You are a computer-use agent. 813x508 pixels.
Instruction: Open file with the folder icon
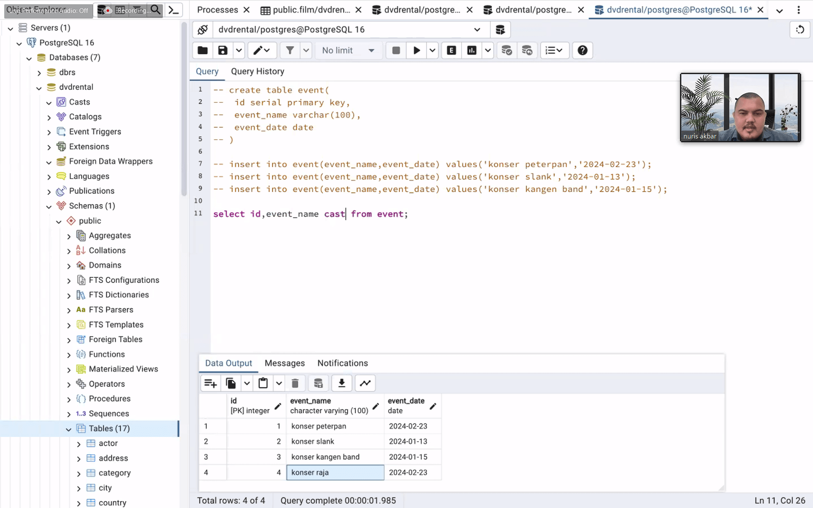coord(202,50)
